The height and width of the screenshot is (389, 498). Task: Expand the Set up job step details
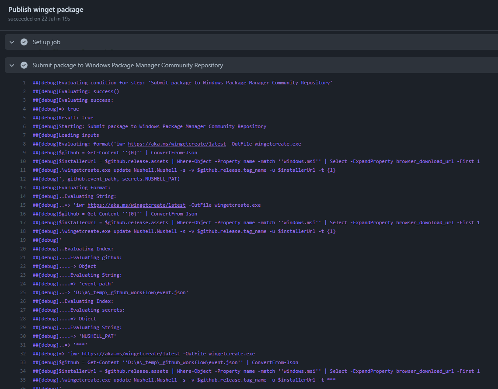(11, 42)
